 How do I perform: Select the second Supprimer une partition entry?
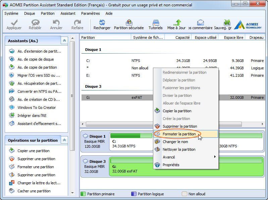point(32,175)
